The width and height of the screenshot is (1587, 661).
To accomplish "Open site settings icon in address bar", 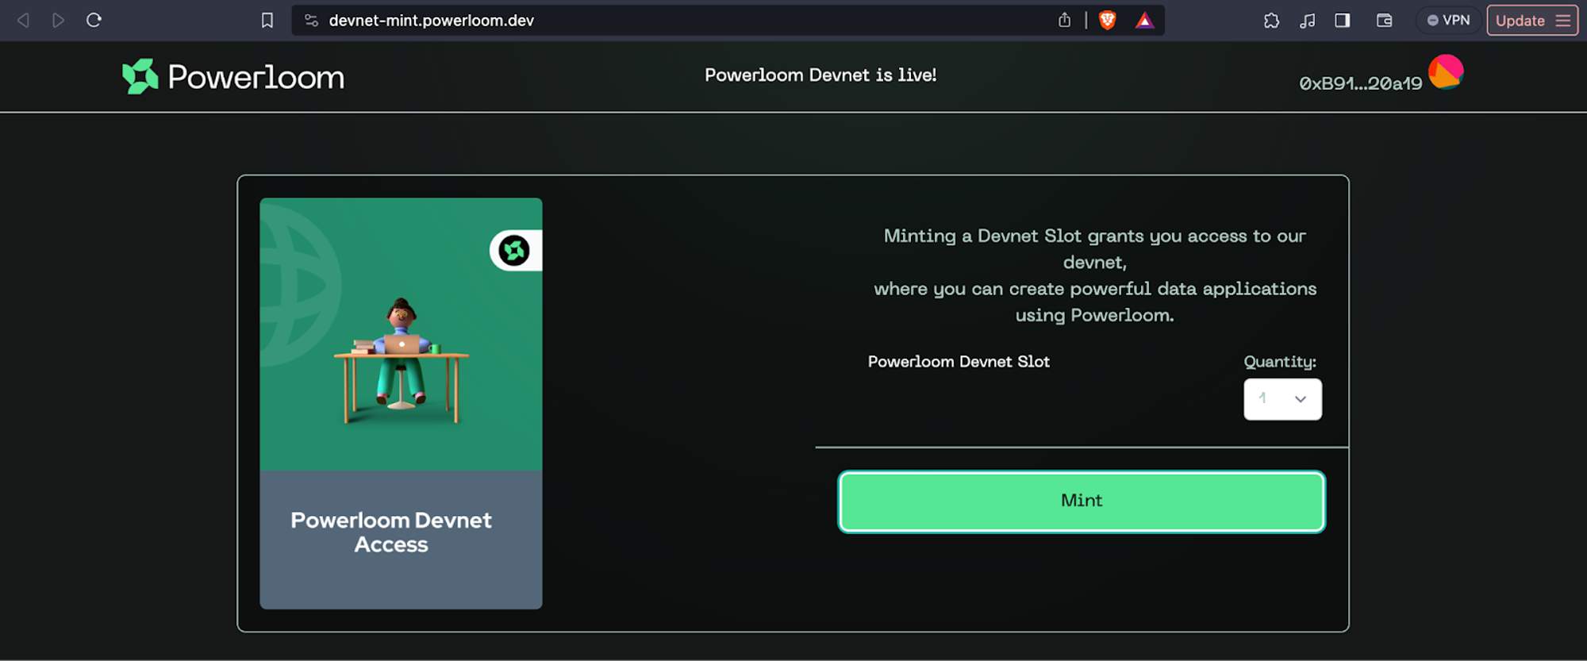I will 311,21.
